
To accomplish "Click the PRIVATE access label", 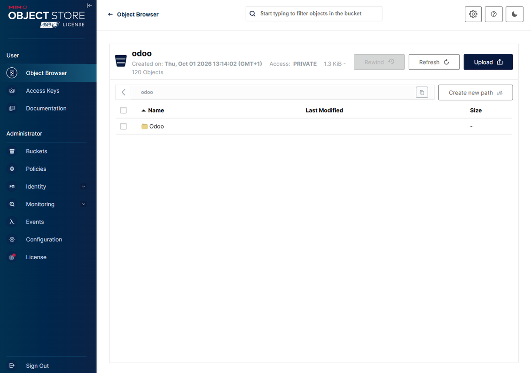I will point(305,64).
